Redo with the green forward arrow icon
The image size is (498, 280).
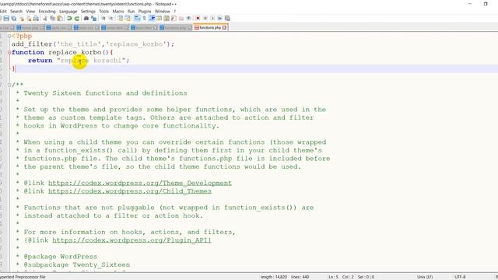pos(77,19)
